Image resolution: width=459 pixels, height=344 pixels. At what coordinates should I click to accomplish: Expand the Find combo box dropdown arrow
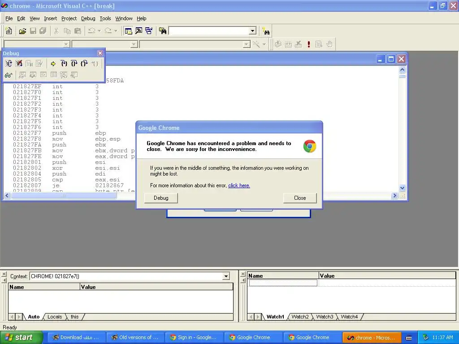[x=253, y=31]
